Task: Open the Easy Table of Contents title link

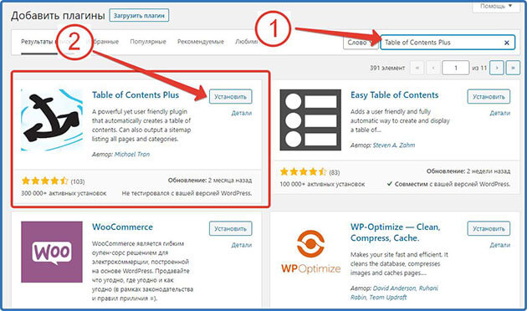Action: (x=394, y=95)
